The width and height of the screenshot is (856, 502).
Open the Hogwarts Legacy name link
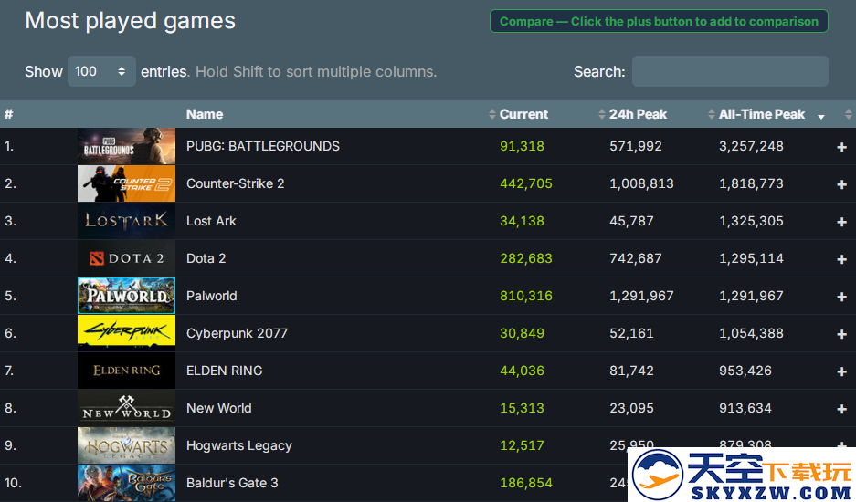click(x=239, y=445)
